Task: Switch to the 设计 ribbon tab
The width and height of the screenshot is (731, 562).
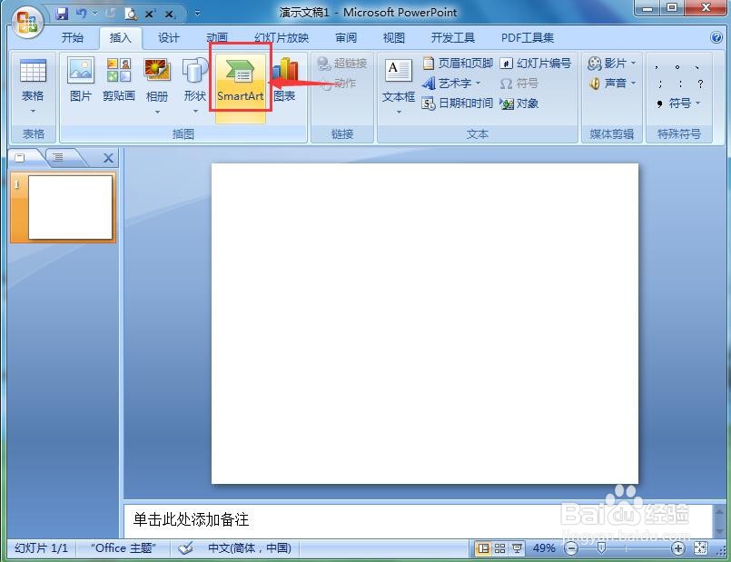Action: 167,38
